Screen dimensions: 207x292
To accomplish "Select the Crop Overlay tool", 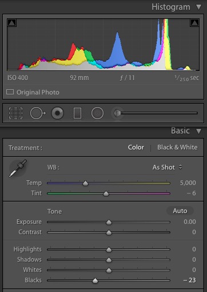I will click(15, 113).
